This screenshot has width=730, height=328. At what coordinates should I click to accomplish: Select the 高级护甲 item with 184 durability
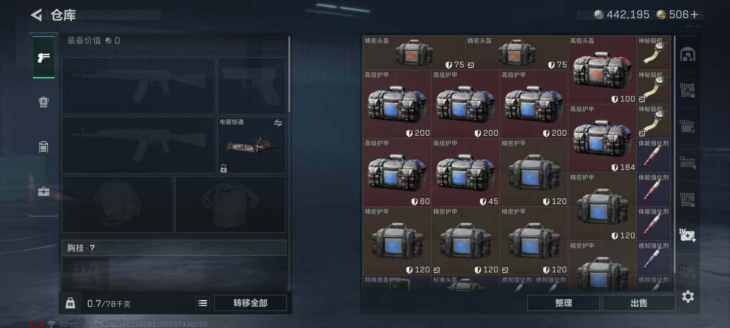click(602, 138)
